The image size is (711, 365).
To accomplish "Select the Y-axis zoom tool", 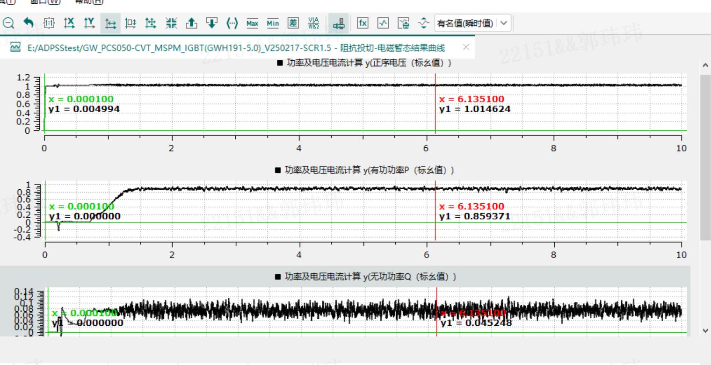I will 89,23.
